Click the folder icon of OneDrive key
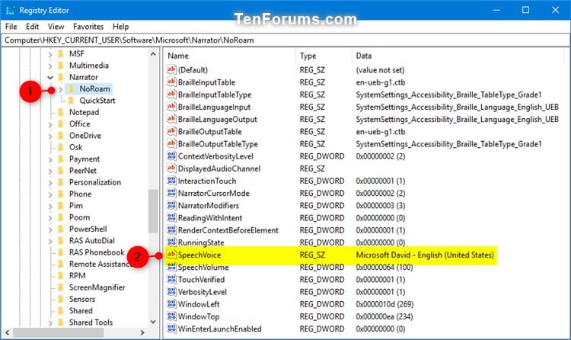Screen dimensions: 571x340 (61, 136)
